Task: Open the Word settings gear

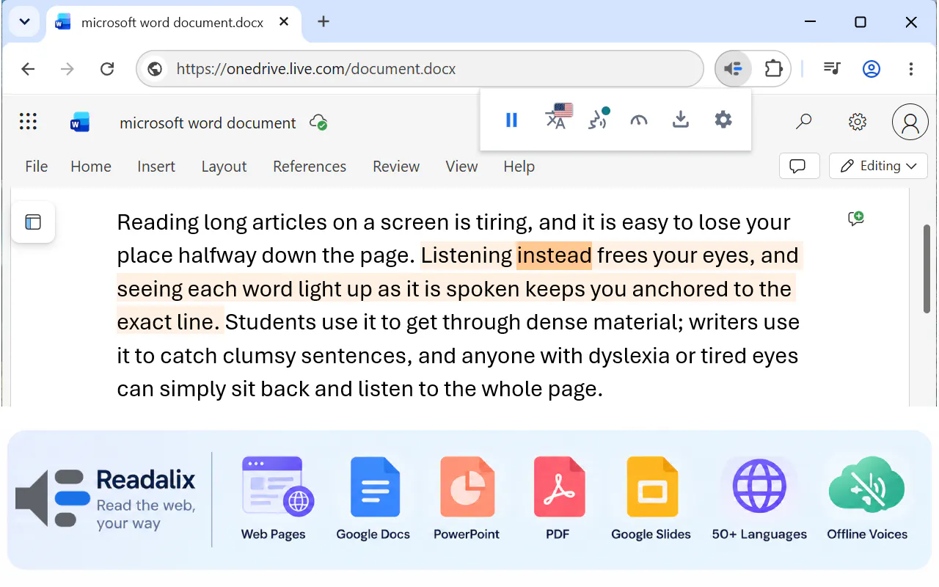Action: click(858, 122)
